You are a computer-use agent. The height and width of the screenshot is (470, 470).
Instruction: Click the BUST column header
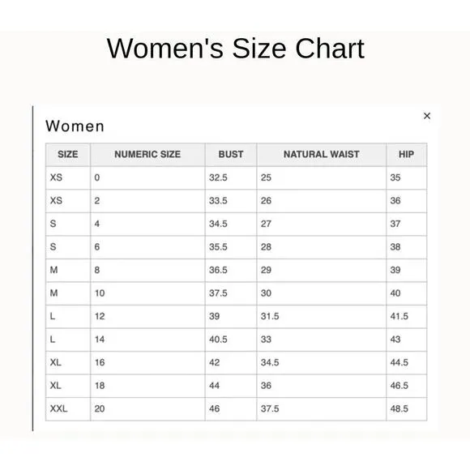pos(231,154)
